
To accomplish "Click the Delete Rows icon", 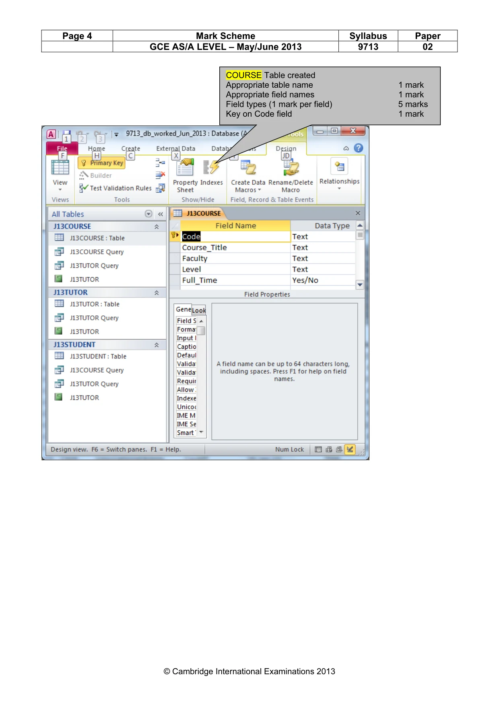I will pos(160,175).
